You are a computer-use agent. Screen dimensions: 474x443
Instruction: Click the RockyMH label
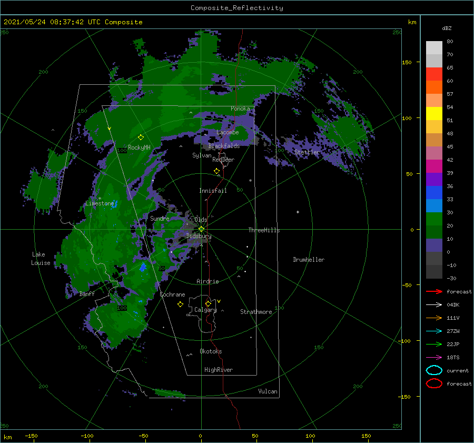point(139,147)
